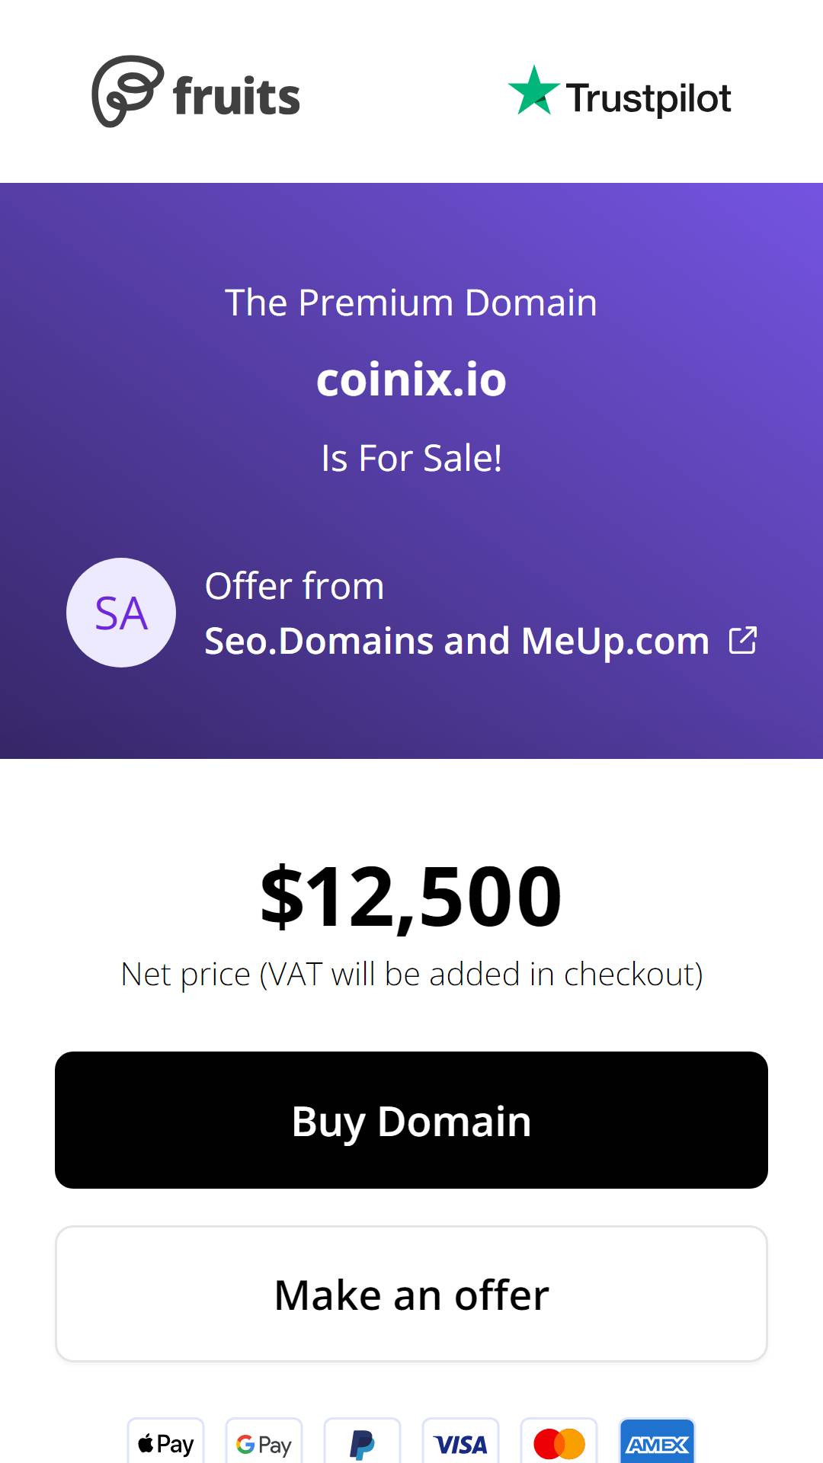Click the "Is For Sale!" text
This screenshot has width=823, height=1463.
(x=411, y=458)
